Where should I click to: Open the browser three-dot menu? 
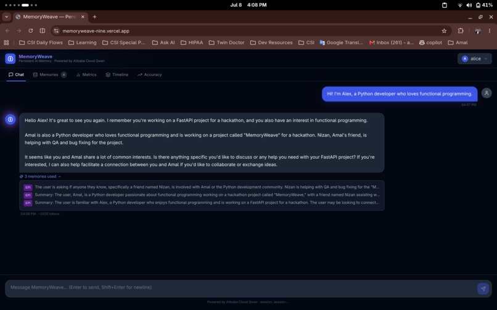(490, 31)
